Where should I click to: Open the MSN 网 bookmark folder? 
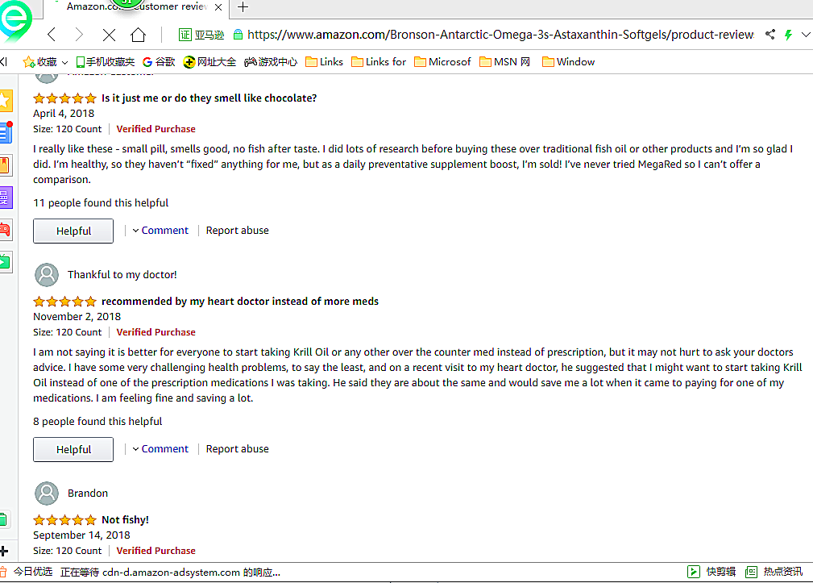point(504,61)
